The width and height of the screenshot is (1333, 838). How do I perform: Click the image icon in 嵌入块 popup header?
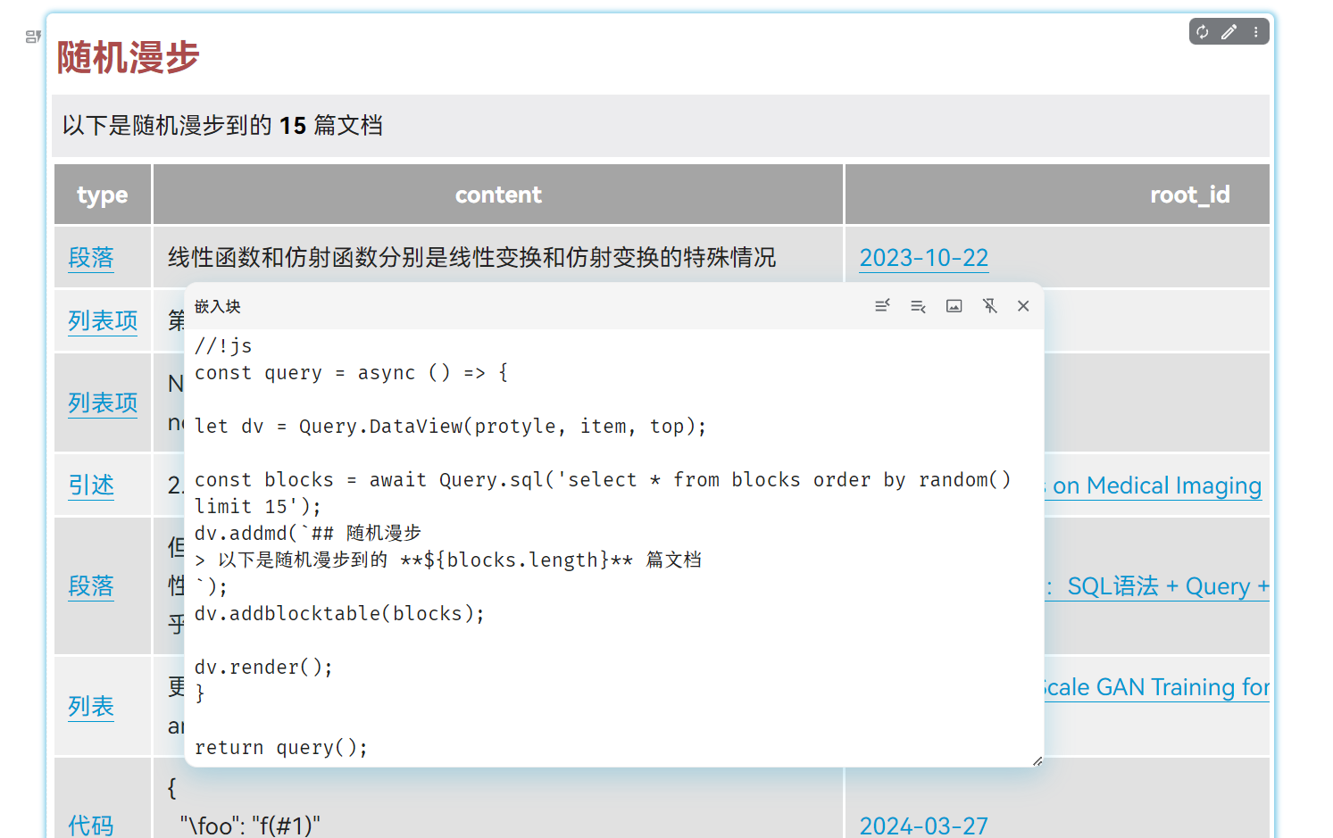(954, 306)
